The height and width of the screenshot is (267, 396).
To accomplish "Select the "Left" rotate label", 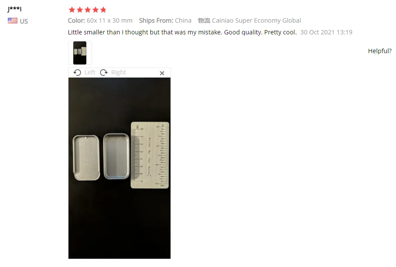I will point(90,72).
